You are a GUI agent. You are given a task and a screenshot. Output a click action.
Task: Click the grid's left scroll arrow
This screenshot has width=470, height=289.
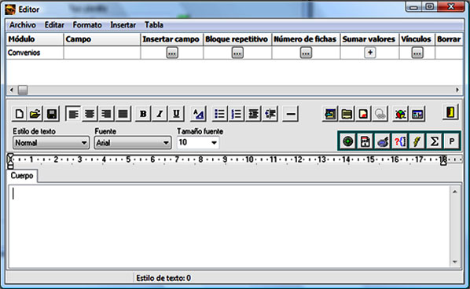tap(11, 90)
